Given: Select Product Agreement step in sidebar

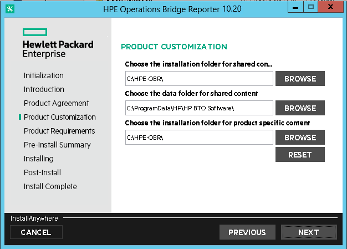Looking at the screenshot, I should [57, 103].
